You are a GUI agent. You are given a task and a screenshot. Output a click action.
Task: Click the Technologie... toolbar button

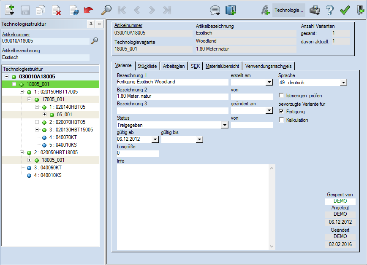289,10
